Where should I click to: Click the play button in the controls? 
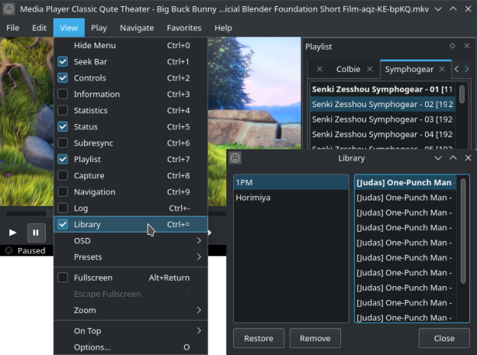[13, 232]
